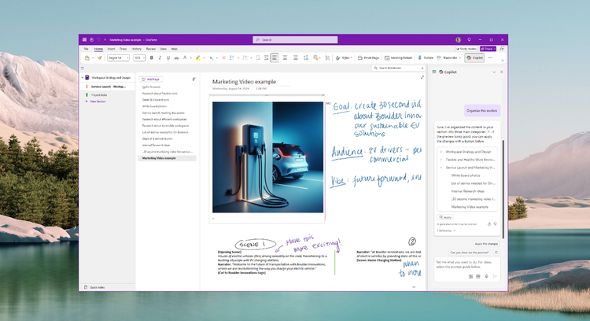This screenshot has width=590, height=321.
Task: Click the Dictate microphone icon
Action: tap(421, 57)
